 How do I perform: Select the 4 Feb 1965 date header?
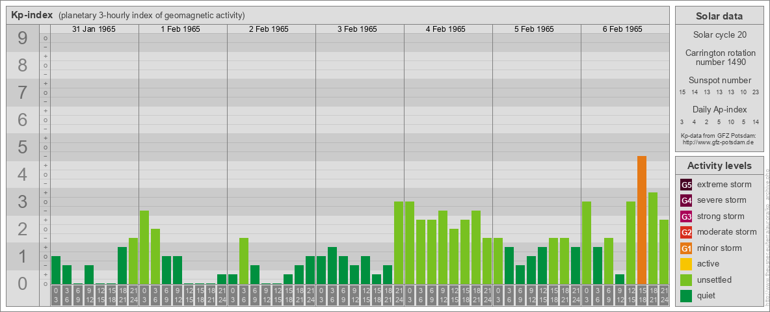click(x=445, y=29)
